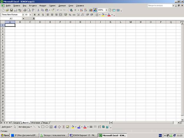
Task: Open the font name dropdown
Action: [23, 15]
